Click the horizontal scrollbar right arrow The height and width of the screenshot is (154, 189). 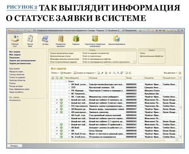(x=177, y=140)
